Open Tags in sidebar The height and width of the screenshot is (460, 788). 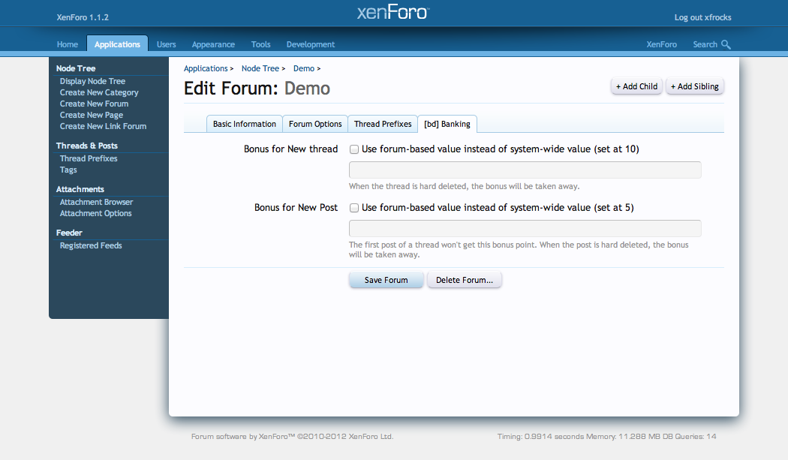click(68, 170)
